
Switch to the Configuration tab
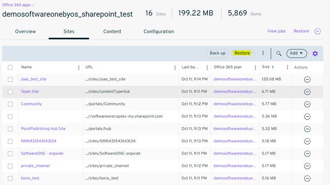pos(158,32)
